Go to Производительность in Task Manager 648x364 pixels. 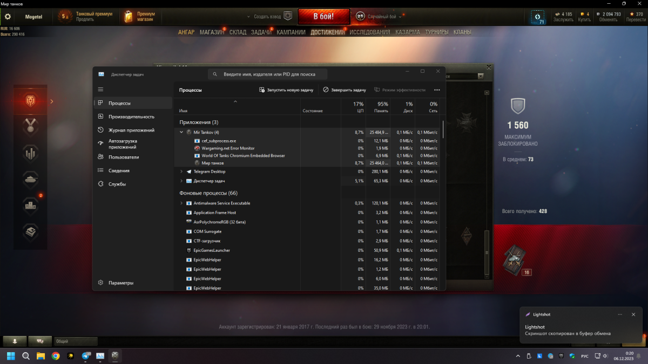pyautogui.click(x=133, y=116)
